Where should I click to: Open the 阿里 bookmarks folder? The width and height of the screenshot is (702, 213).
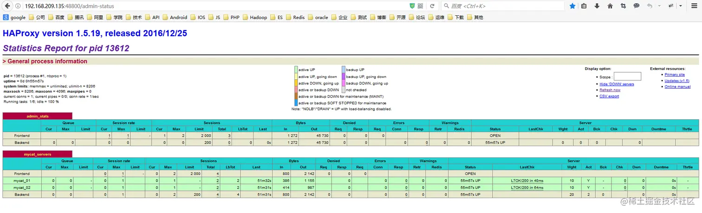click(x=95, y=17)
